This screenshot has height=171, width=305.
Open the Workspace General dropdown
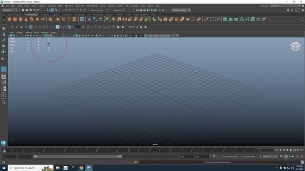click(285, 6)
